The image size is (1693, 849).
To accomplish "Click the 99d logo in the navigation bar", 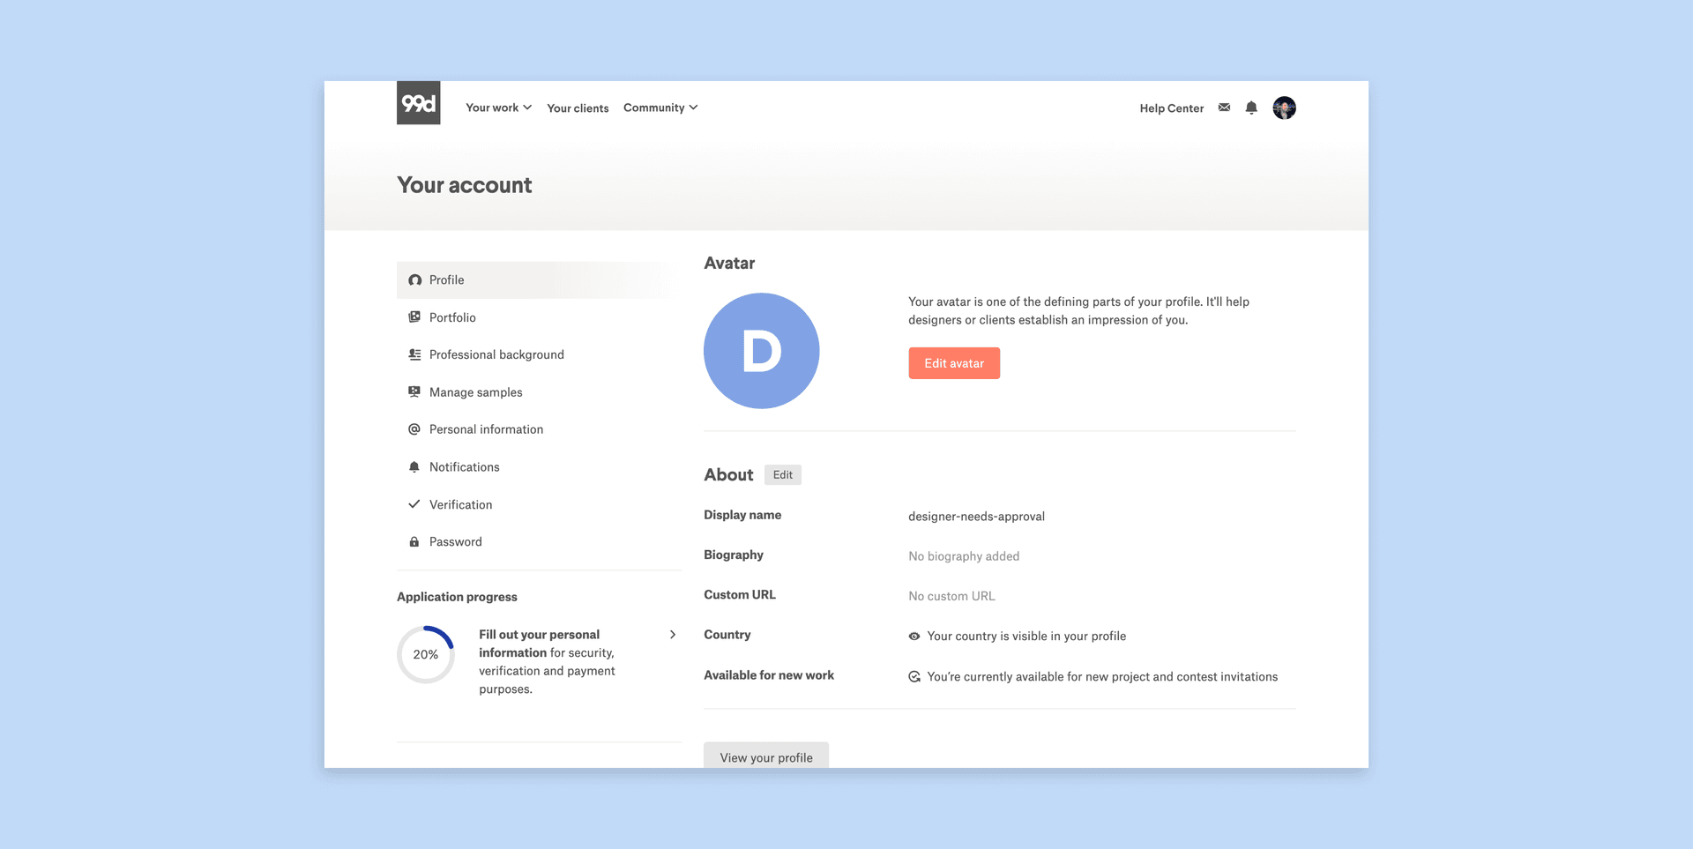I will (418, 103).
